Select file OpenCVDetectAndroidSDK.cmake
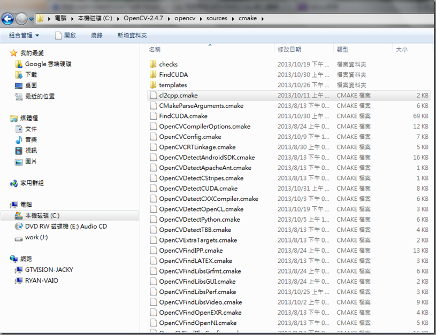This screenshot has height=335, width=436. click(207, 157)
